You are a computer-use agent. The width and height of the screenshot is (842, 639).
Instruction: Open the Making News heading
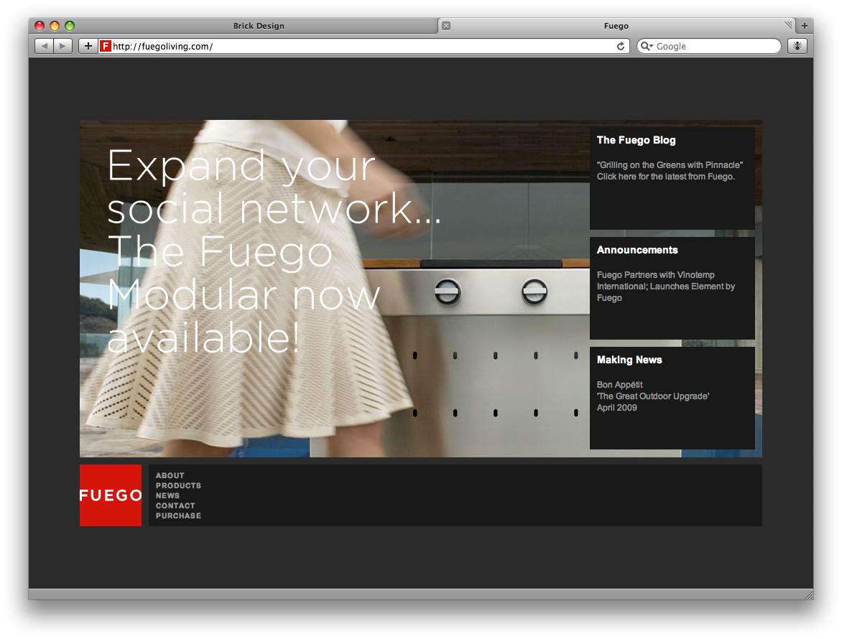(629, 360)
